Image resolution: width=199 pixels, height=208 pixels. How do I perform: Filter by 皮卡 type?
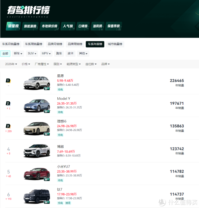point(70,53)
